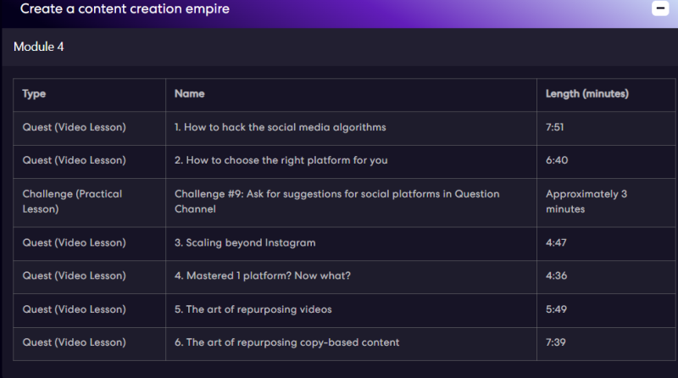Open lesson 'How to hack the social media algorithms'
The width and height of the screenshot is (678, 378).
(281, 127)
